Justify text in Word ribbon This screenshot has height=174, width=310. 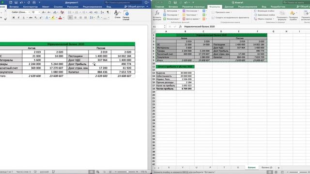85,17
